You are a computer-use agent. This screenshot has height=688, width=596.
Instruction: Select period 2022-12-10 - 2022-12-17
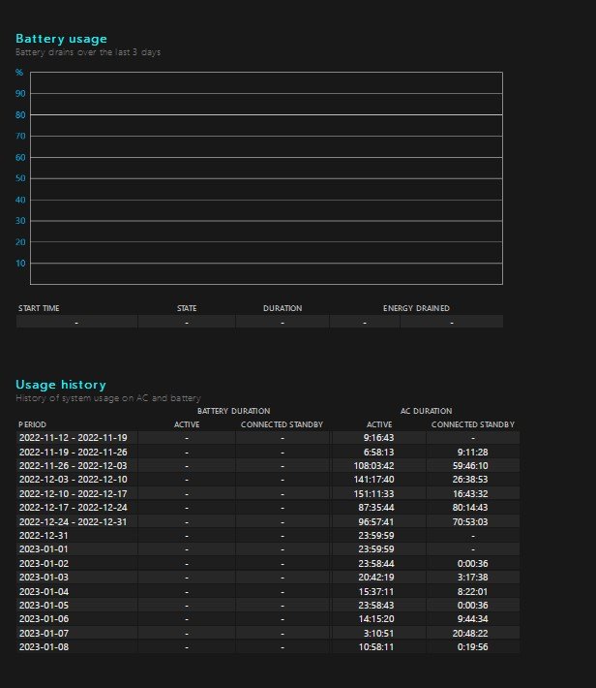click(74, 493)
